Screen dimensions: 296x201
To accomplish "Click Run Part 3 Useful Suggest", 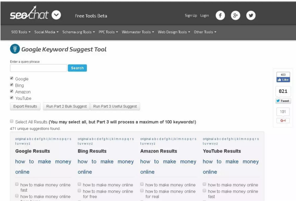I will 115,106.
